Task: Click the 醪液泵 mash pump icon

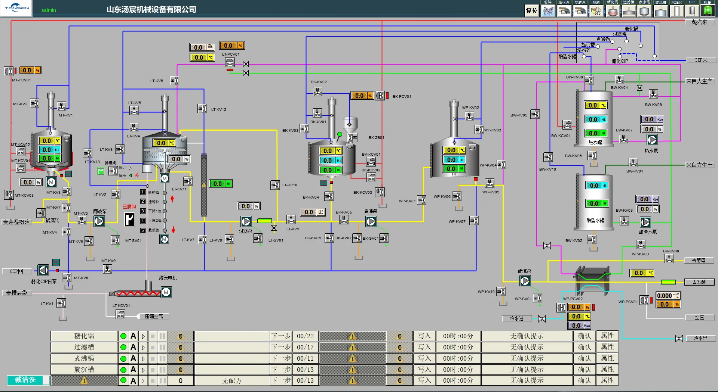Action: click(x=99, y=221)
